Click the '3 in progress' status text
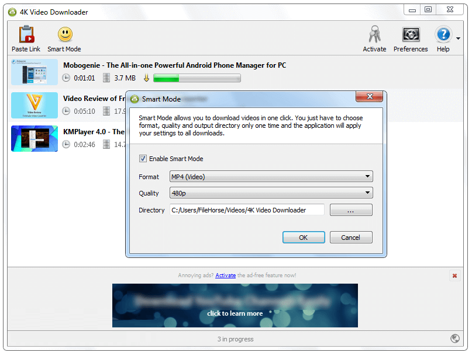Image resolution: width=472 pixels, height=356 pixels. point(235,339)
